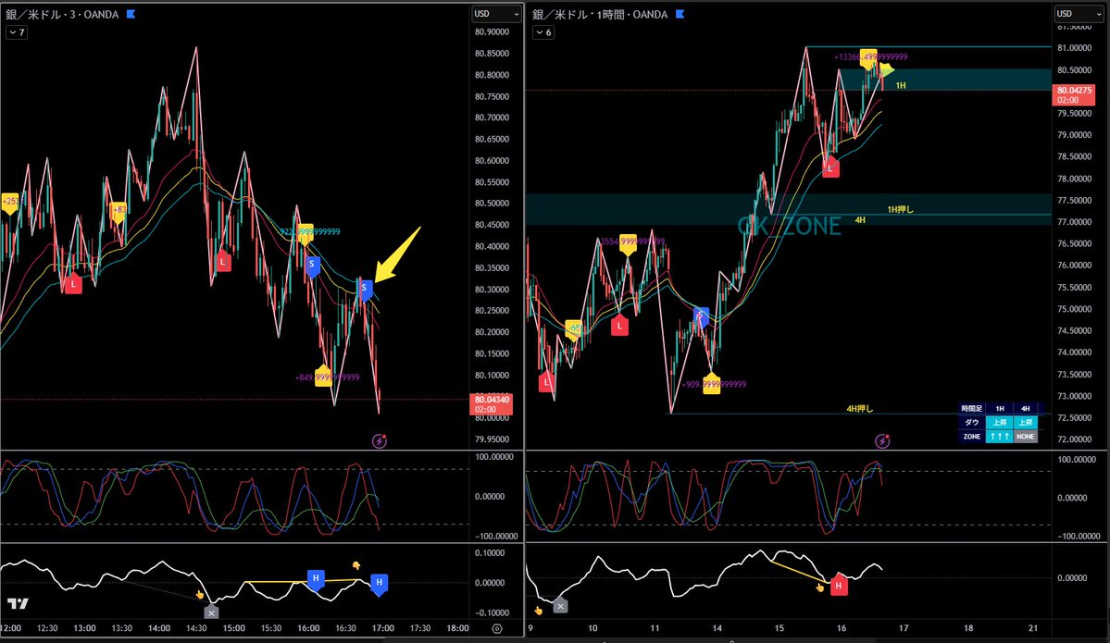Click the 銀/米ドル・1時間・OANDA symbol title

tap(600, 14)
